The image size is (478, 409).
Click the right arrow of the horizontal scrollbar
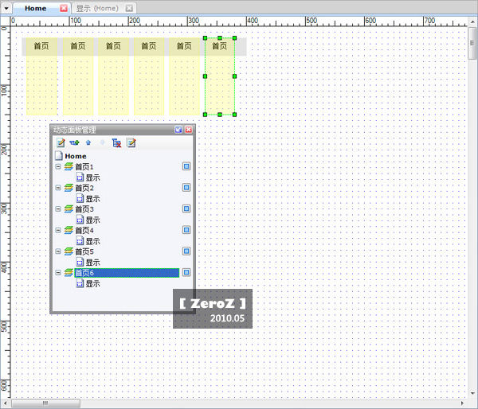(462, 403)
